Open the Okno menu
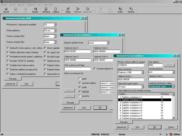Screen dimensions: 182x136 [x=40, y=5]
